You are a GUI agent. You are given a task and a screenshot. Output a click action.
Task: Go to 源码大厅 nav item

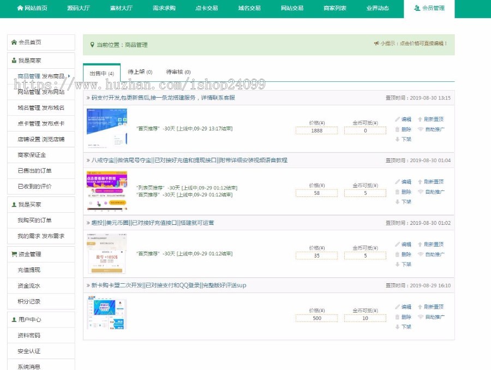tap(79, 8)
